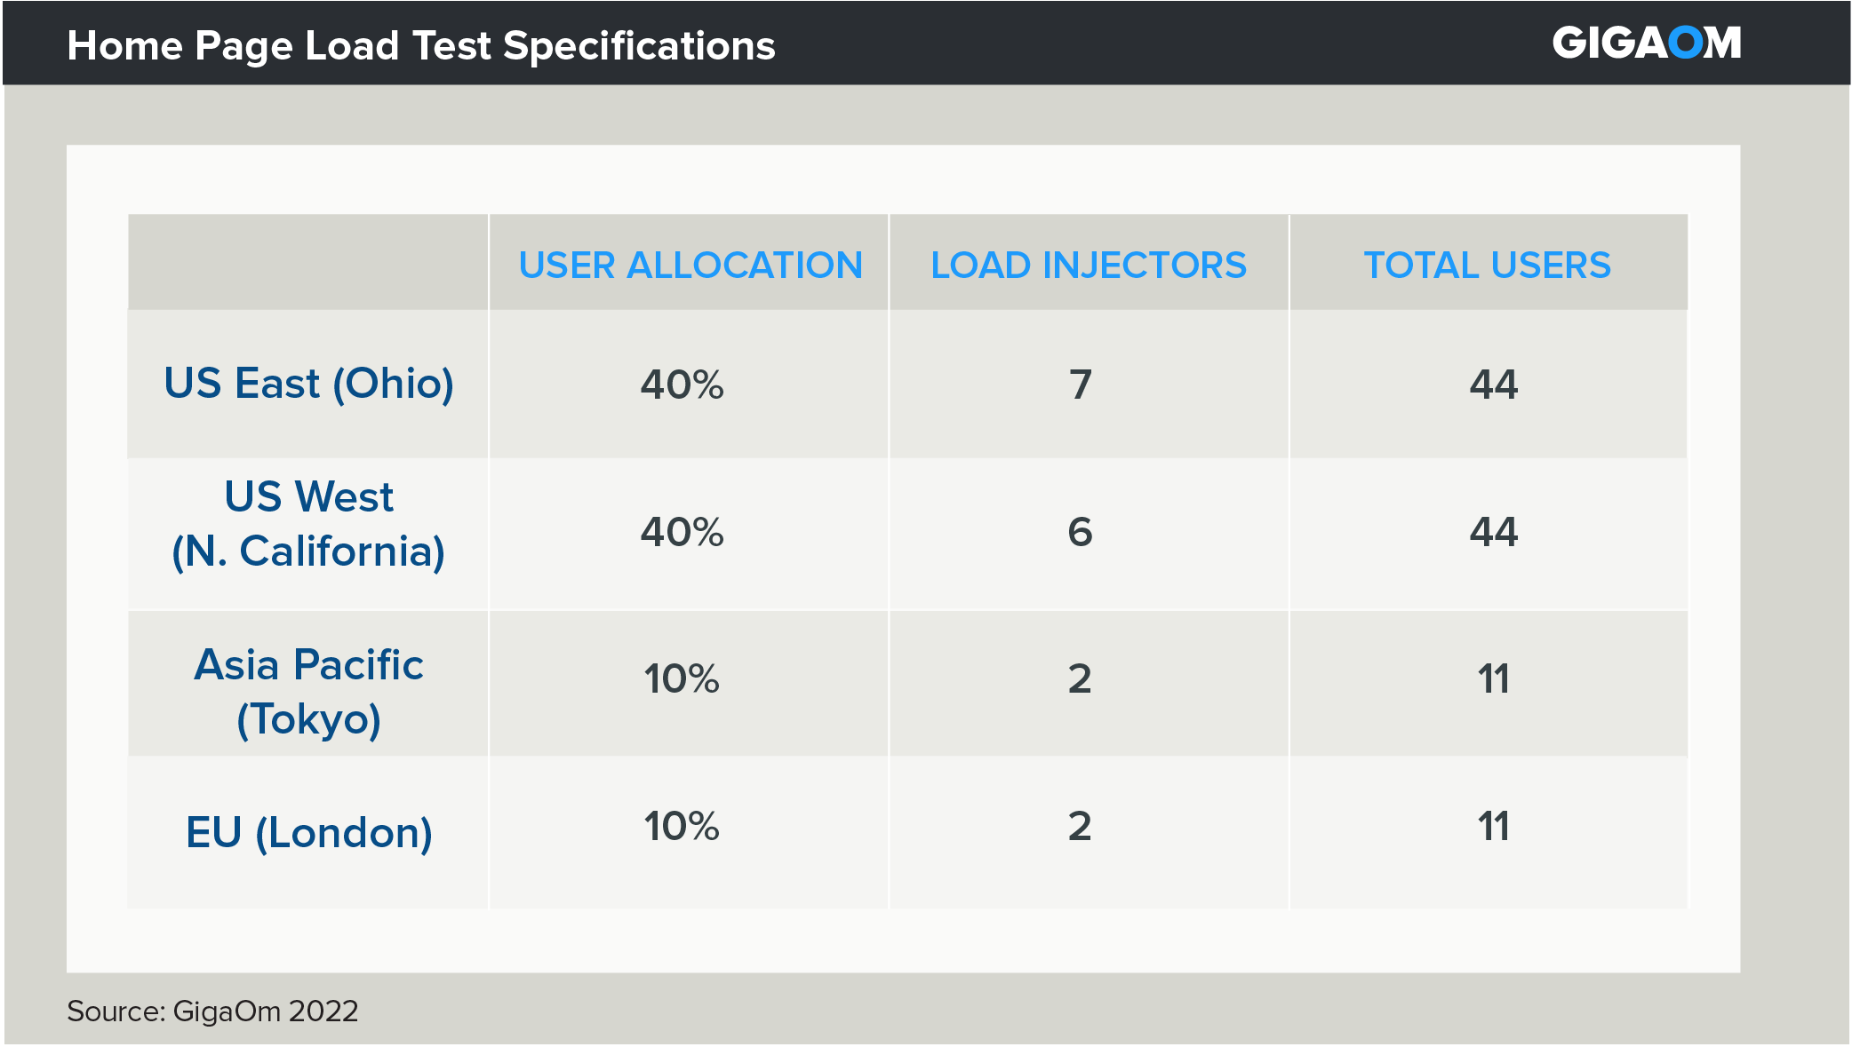Image resolution: width=1852 pixels, height=1047 pixels.
Task: Select the 40% cell for US East
Action: (x=682, y=385)
